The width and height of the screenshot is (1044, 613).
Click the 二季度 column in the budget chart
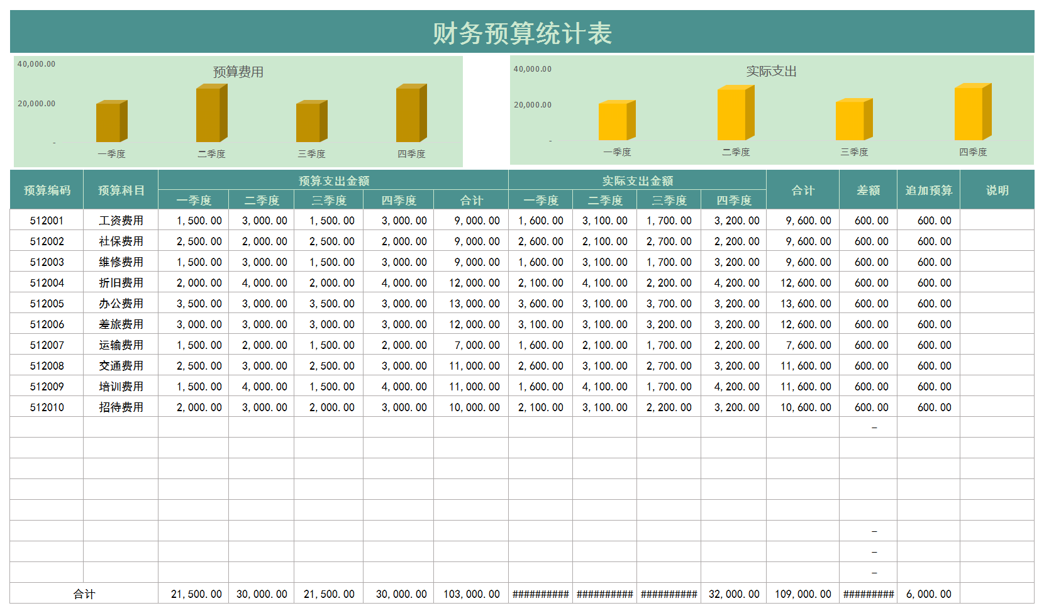pyautogui.click(x=211, y=113)
